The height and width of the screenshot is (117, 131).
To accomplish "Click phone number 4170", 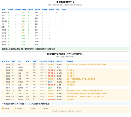I will pos(13,99).
